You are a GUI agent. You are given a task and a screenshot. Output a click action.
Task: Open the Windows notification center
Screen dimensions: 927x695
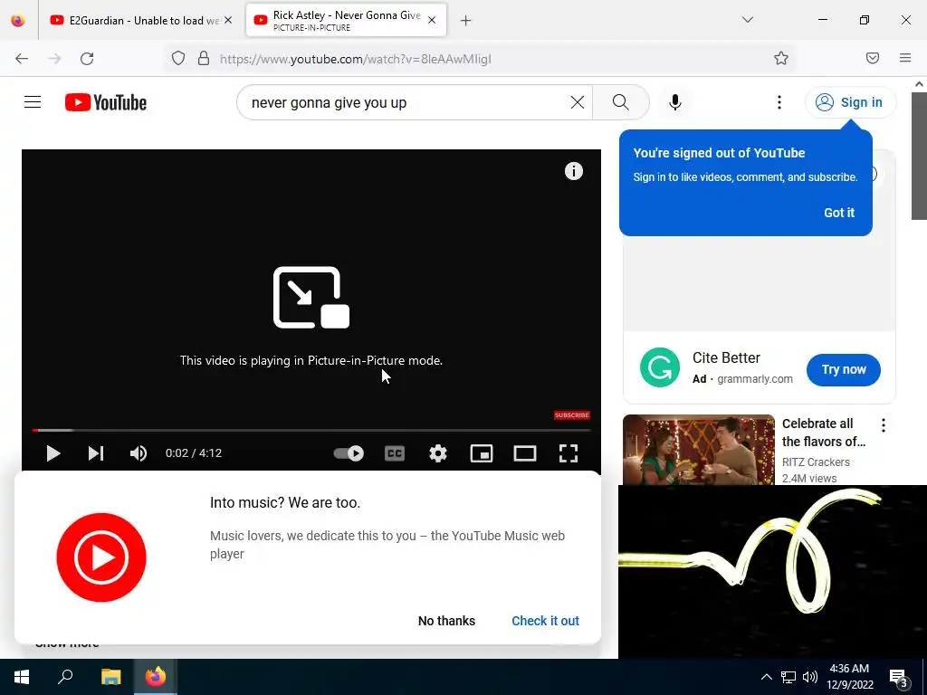tap(899, 678)
